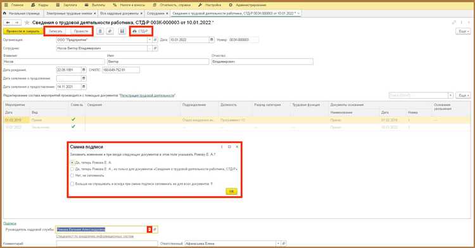Check the Больше не спрашивать checkbox
Image resolution: width=475 pixels, height=248 pixels.
point(72,183)
